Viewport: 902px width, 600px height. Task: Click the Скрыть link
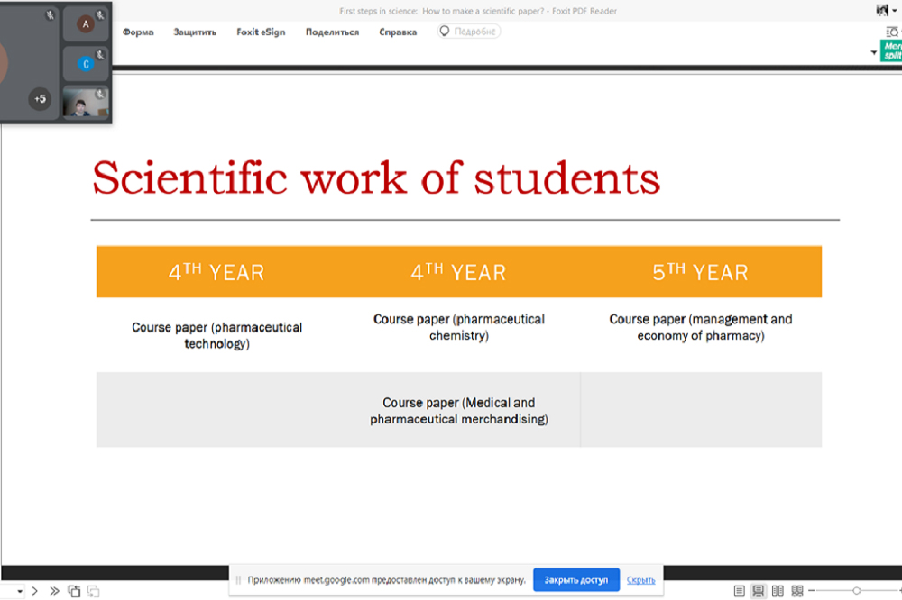point(640,580)
